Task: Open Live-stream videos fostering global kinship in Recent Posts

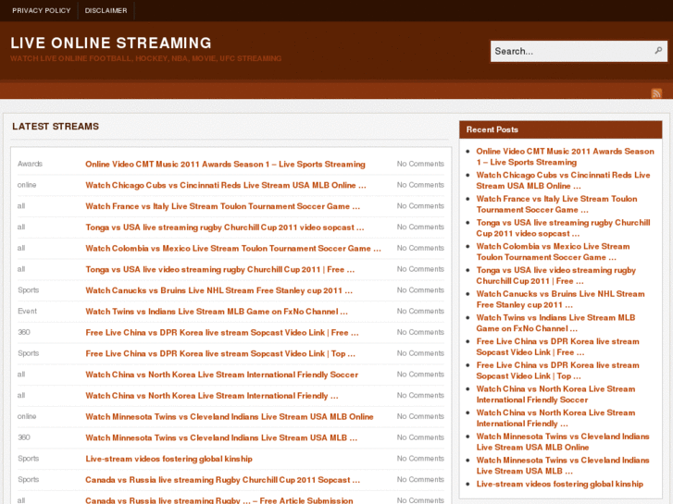Action: (560, 484)
